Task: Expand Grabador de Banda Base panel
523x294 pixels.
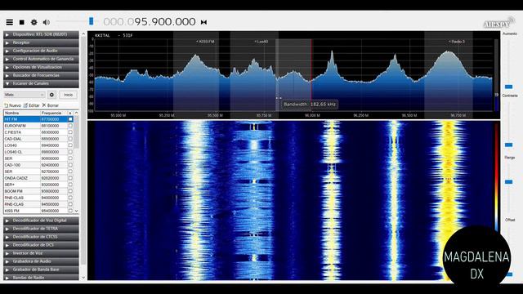Action: (x=41, y=269)
